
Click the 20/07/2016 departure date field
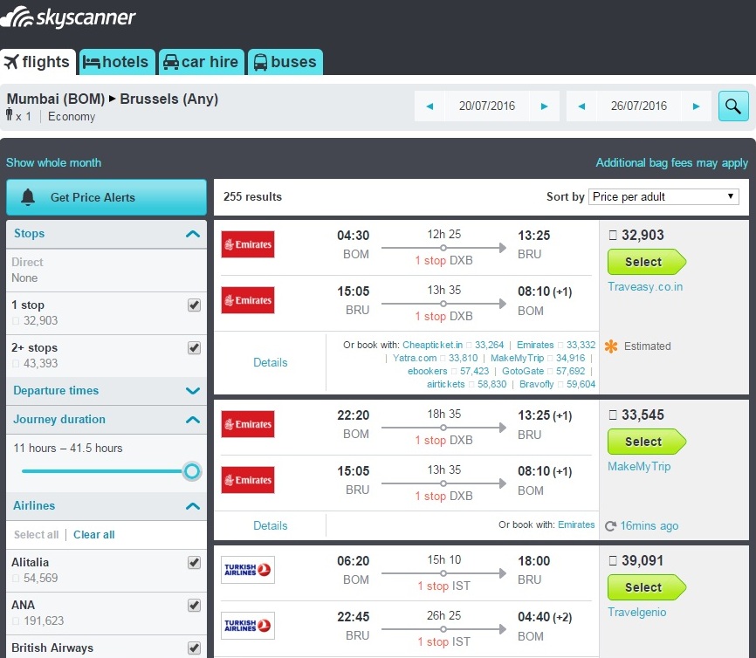click(x=487, y=106)
